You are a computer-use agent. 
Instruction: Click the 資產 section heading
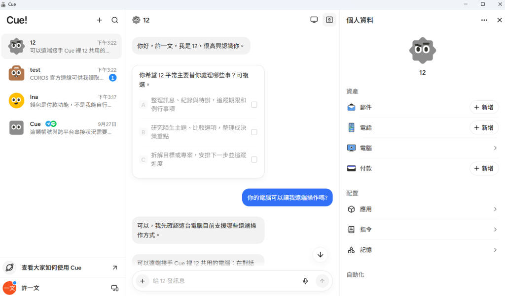coord(352,91)
